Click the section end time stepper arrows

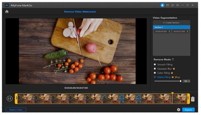[188, 31]
